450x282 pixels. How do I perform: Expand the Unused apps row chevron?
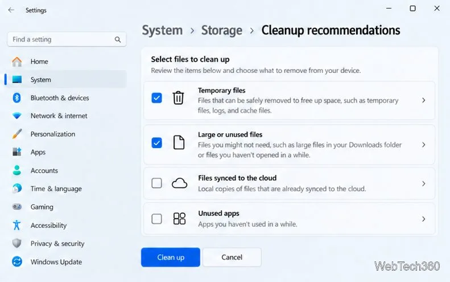tap(424, 219)
